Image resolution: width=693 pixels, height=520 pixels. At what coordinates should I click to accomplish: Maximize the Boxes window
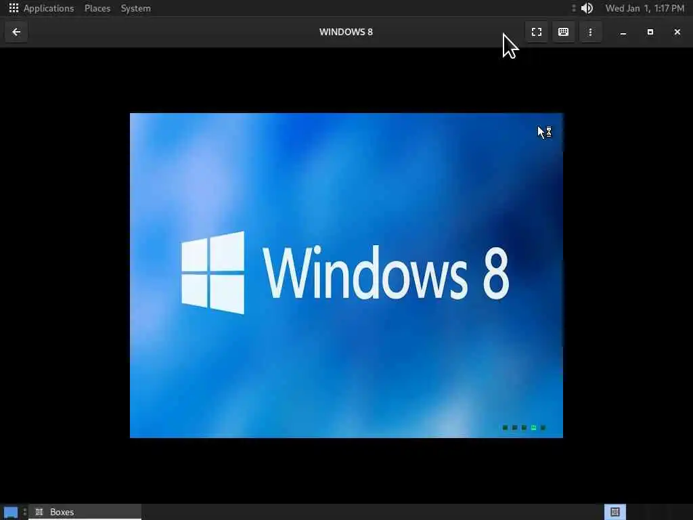pyautogui.click(x=650, y=32)
